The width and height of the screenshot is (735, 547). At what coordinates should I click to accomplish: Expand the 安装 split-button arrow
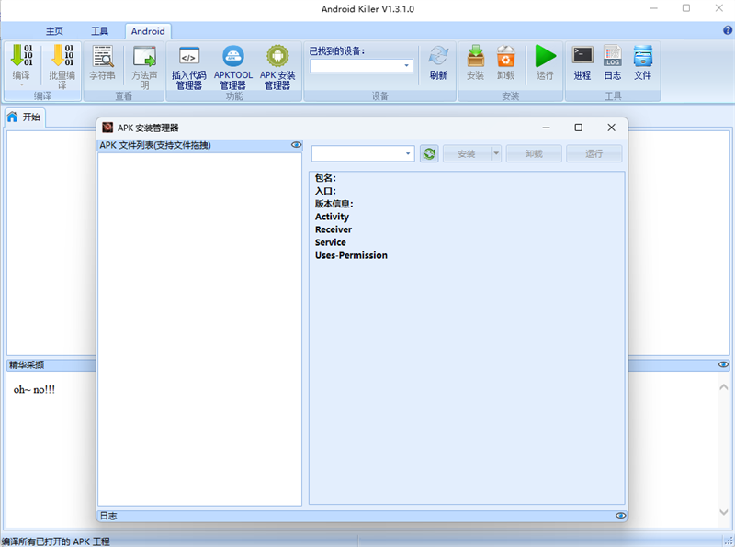(x=496, y=153)
